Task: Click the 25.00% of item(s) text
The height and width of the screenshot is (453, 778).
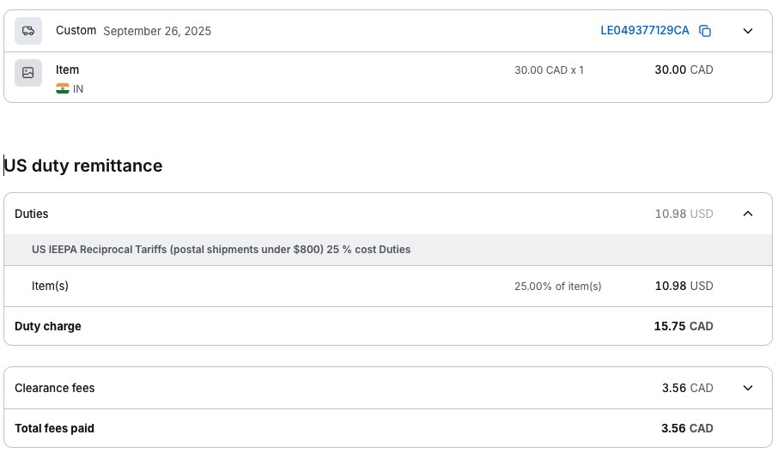Action: tap(557, 287)
